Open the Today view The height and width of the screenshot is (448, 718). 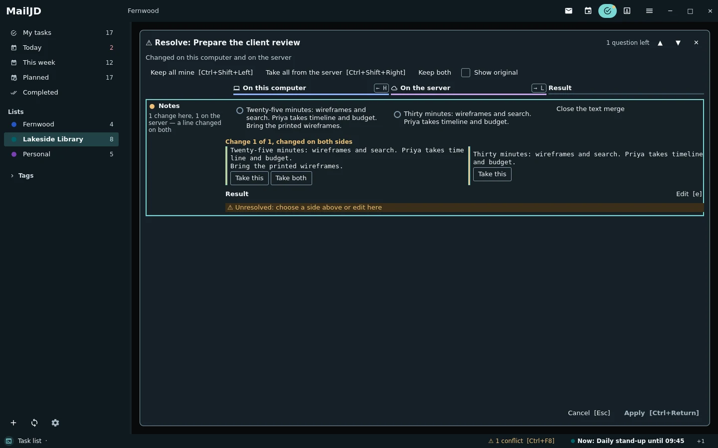tap(62, 48)
